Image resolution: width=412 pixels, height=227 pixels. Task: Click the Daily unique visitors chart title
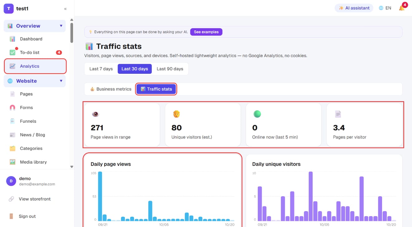pos(276,164)
